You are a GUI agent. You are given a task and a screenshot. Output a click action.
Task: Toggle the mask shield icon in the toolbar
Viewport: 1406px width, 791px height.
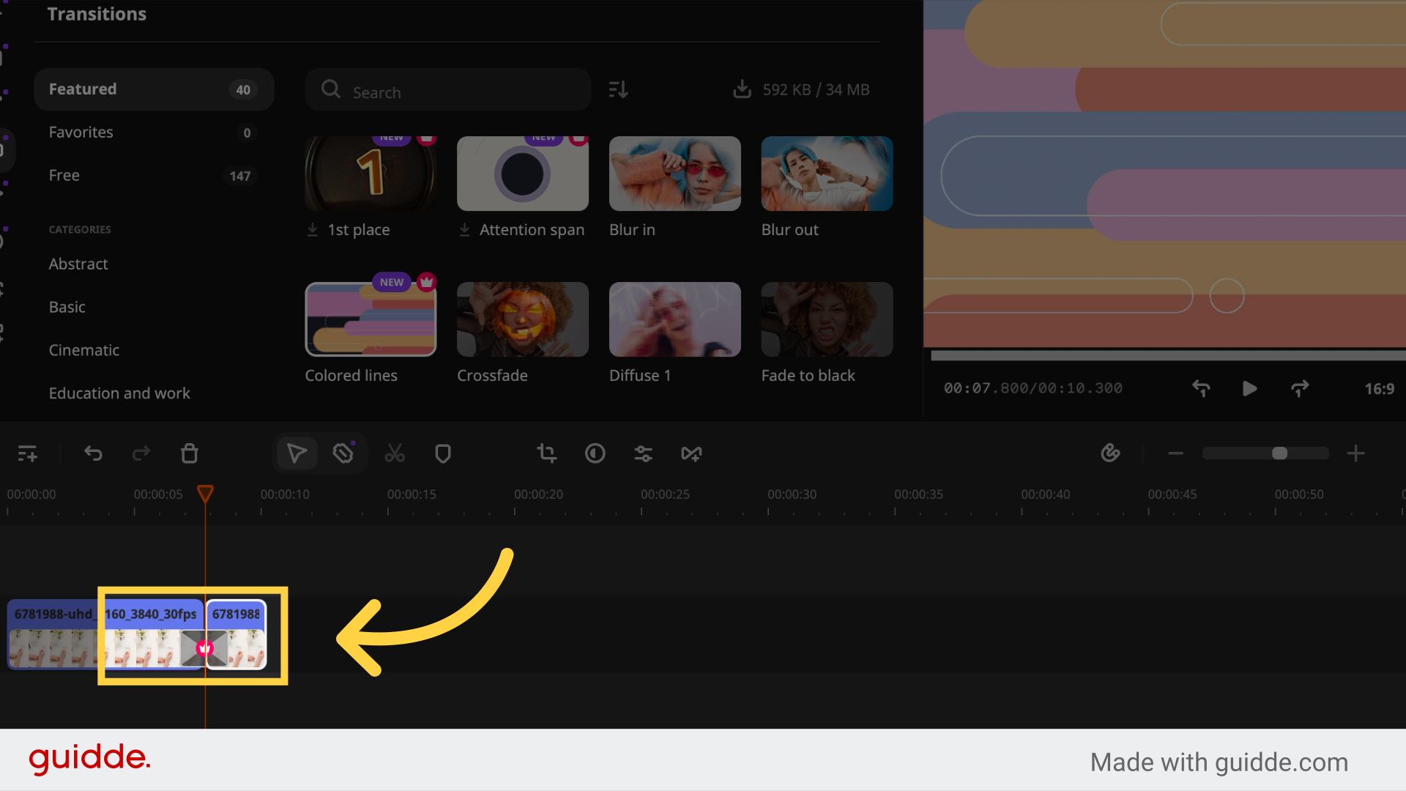click(442, 453)
